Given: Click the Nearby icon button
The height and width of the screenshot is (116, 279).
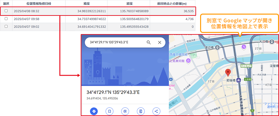Looking at the screenshot, I should (x=125, y=111).
